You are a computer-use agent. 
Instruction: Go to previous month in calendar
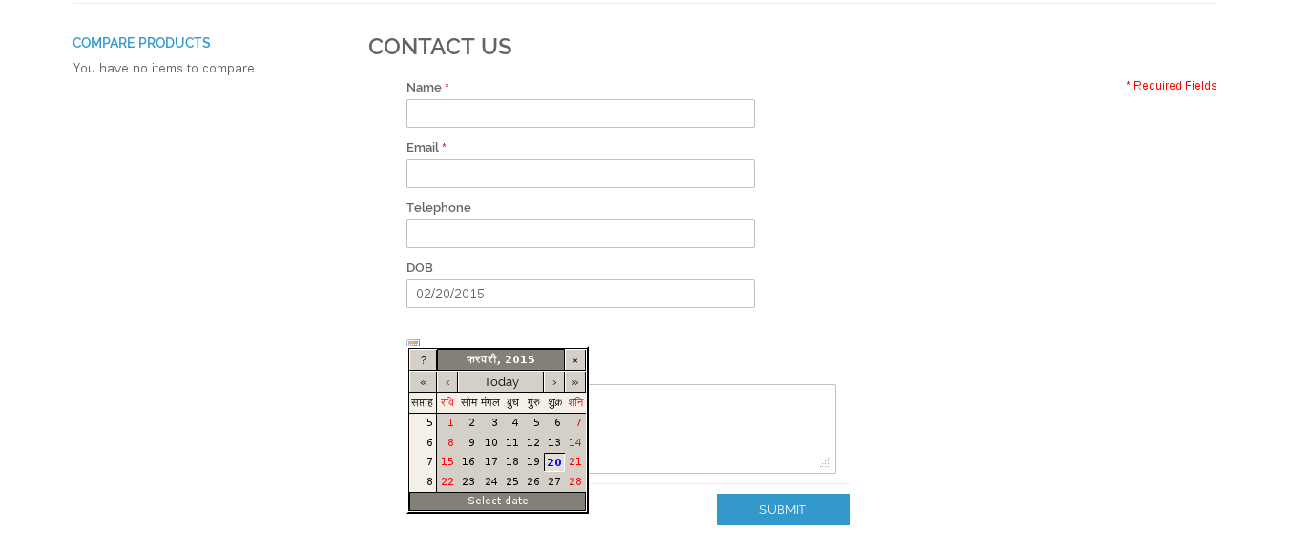(447, 382)
